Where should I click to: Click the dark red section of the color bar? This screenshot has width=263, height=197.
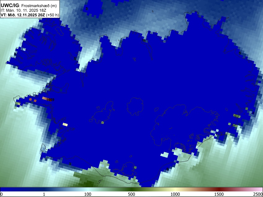219,190
